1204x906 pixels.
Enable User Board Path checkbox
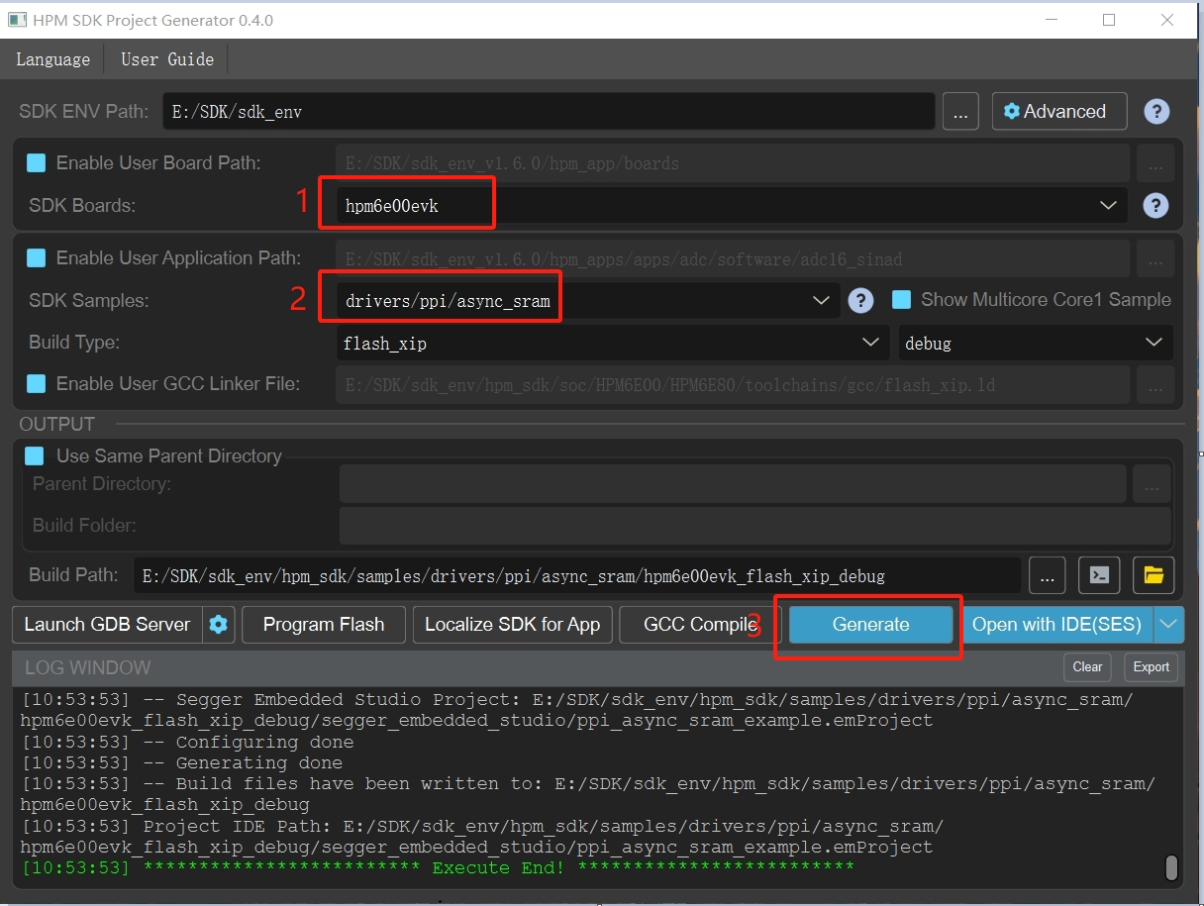click(x=36, y=162)
